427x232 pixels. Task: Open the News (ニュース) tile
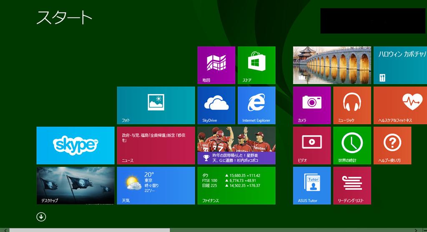pos(156,145)
